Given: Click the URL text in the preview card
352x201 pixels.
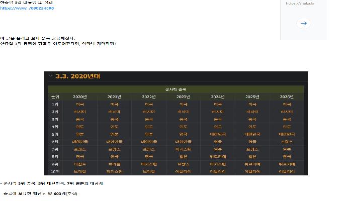Looking at the screenshot, I should tap(297, 3).
